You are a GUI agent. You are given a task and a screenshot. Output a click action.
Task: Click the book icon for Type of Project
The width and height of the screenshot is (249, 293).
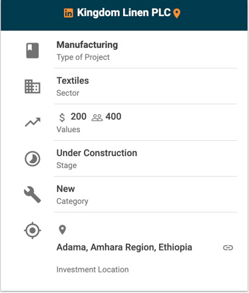(33, 50)
